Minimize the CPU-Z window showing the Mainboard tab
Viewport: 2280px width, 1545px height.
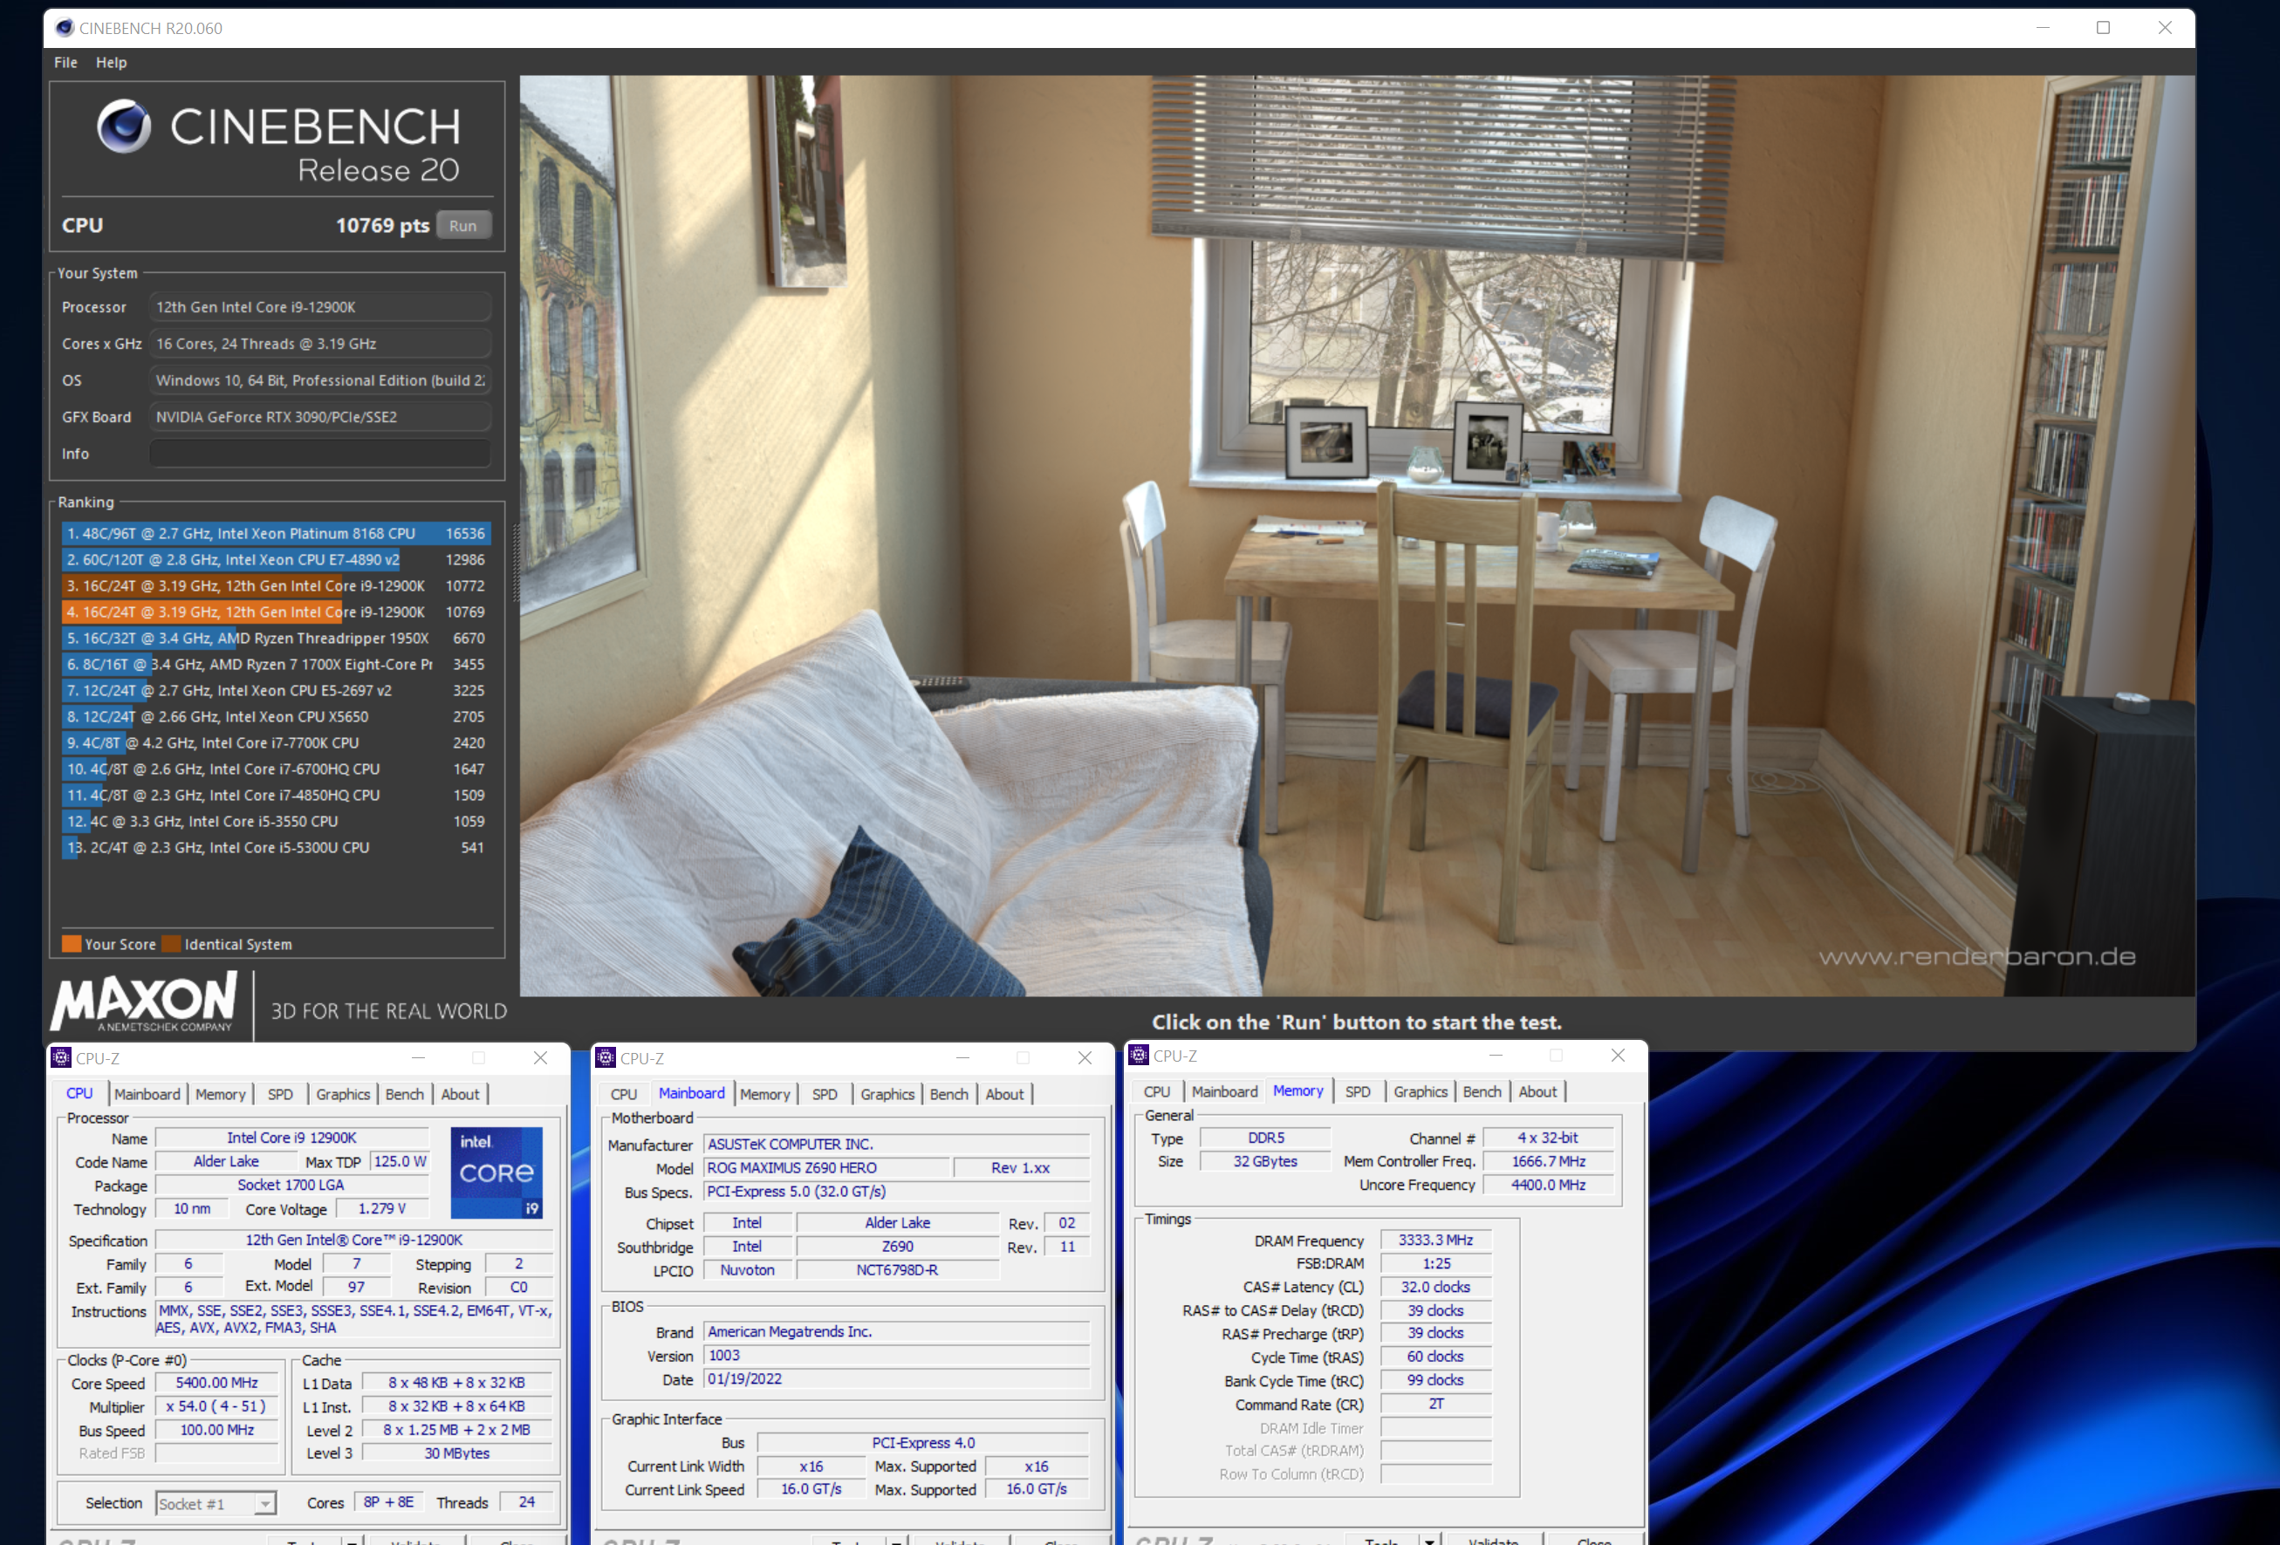962,1057
